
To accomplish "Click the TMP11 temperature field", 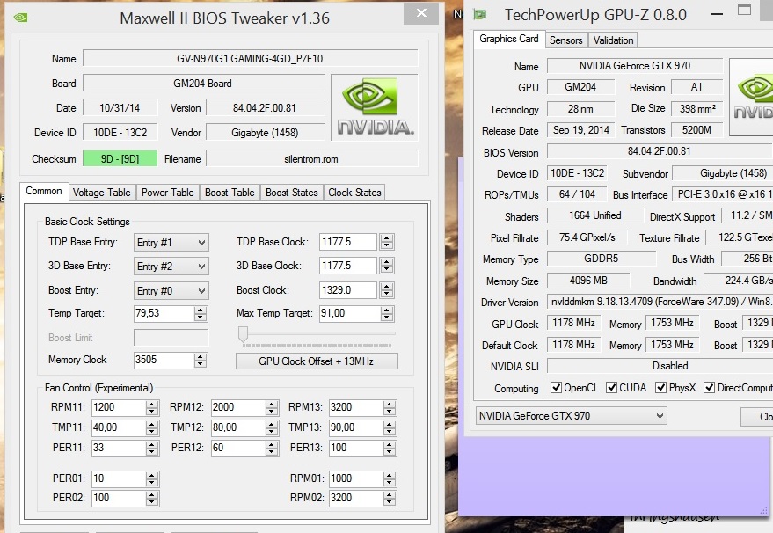I will (x=119, y=427).
